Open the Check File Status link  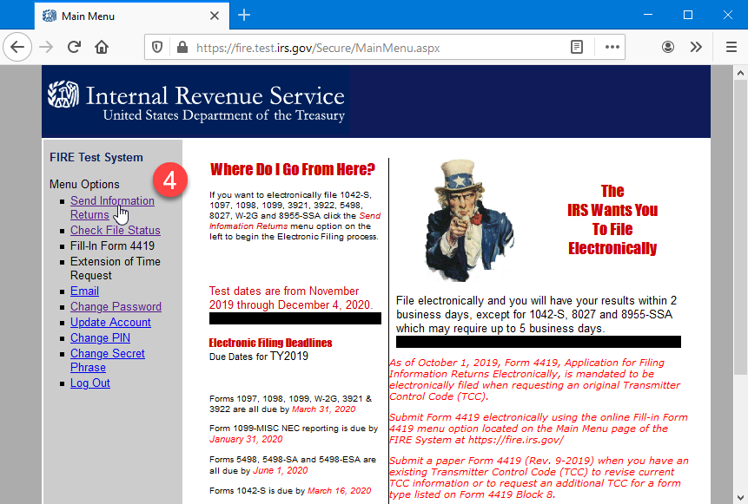pos(115,230)
